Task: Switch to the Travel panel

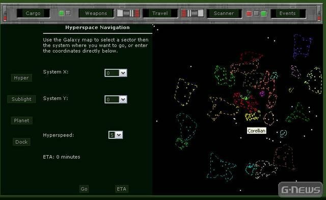Action: (x=160, y=13)
